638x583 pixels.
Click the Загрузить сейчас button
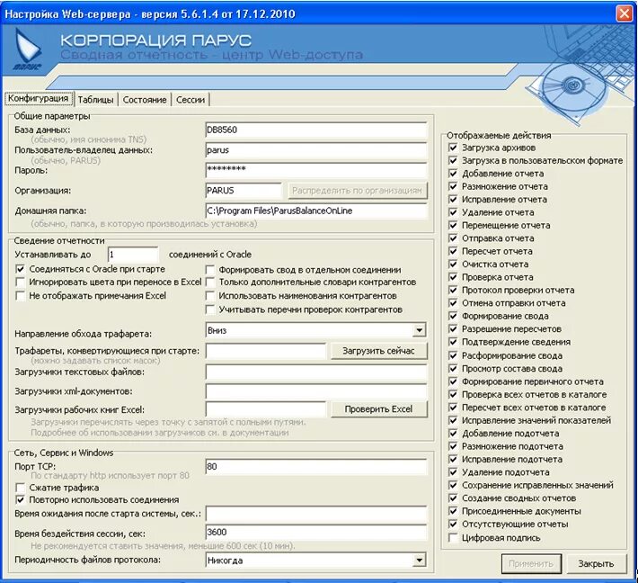click(379, 351)
